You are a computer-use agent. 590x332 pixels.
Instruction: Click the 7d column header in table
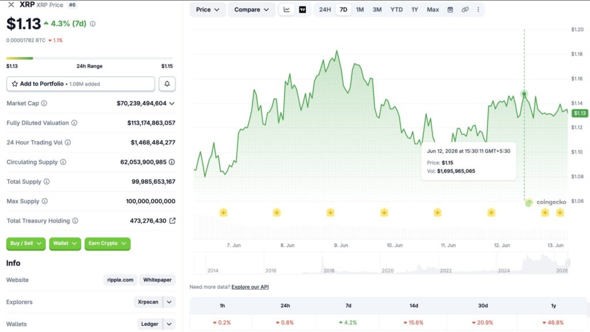point(349,306)
